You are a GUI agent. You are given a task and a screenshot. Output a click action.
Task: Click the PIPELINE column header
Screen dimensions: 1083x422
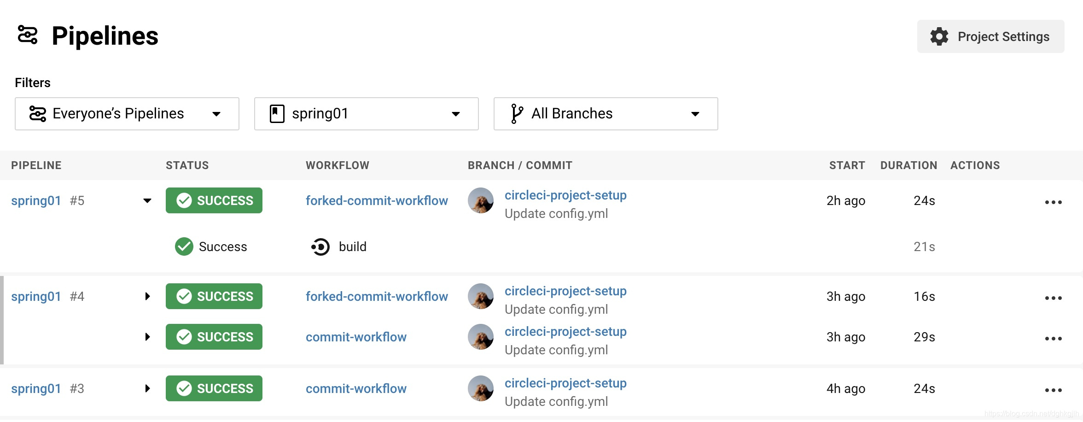point(36,165)
